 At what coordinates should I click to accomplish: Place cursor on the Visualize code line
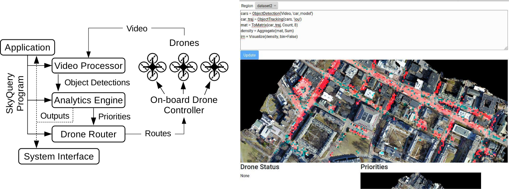(269, 36)
